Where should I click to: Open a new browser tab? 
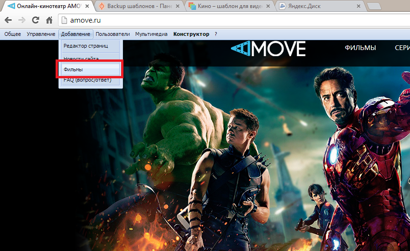pos(374,6)
